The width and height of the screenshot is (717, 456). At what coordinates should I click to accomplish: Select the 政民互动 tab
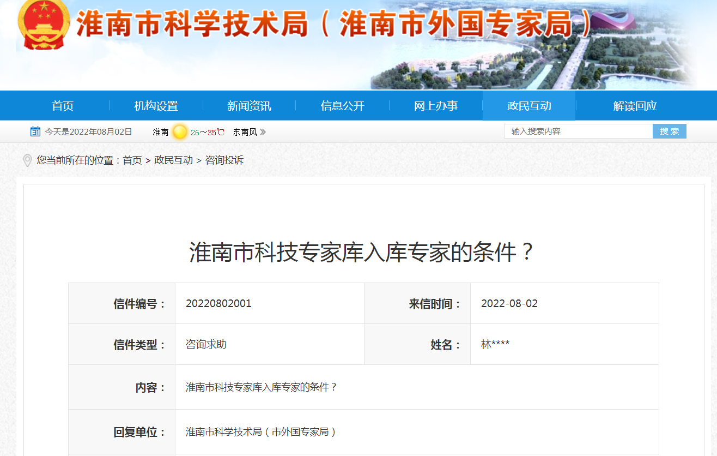tap(529, 106)
